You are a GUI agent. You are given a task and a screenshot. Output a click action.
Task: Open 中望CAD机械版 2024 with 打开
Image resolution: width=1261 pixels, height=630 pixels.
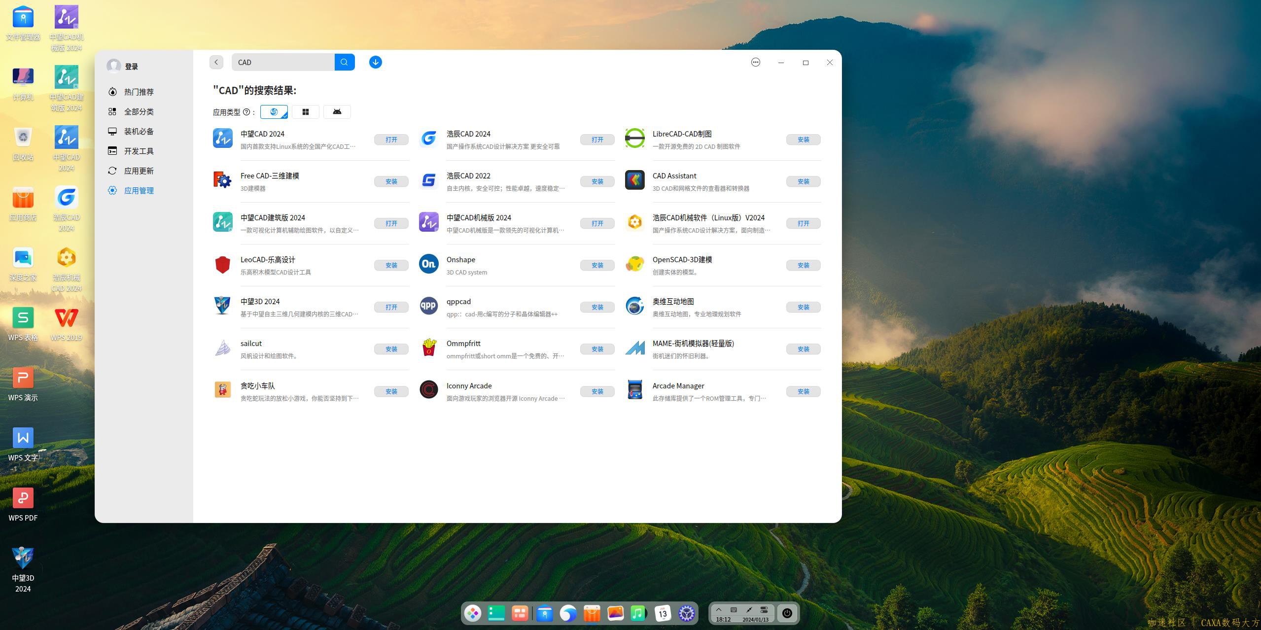pos(597,223)
